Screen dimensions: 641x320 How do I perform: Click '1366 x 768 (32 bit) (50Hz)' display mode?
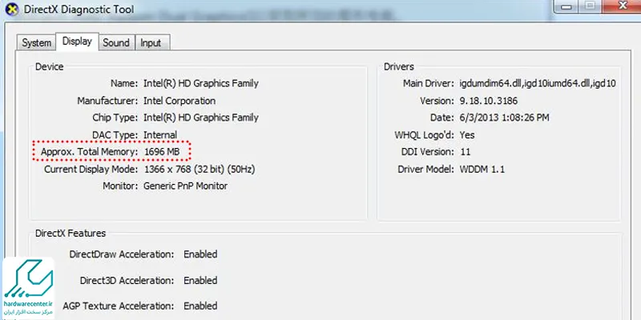[200, 169]
